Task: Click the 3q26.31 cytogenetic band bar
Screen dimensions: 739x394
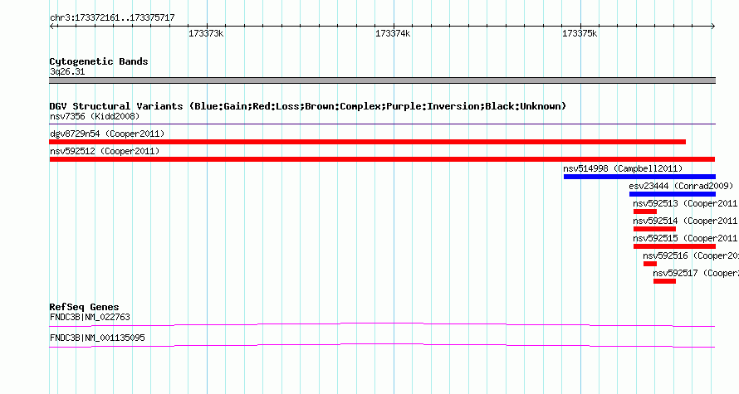Action: 382,80
